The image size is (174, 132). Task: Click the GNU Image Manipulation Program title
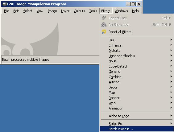coord(37,4)
